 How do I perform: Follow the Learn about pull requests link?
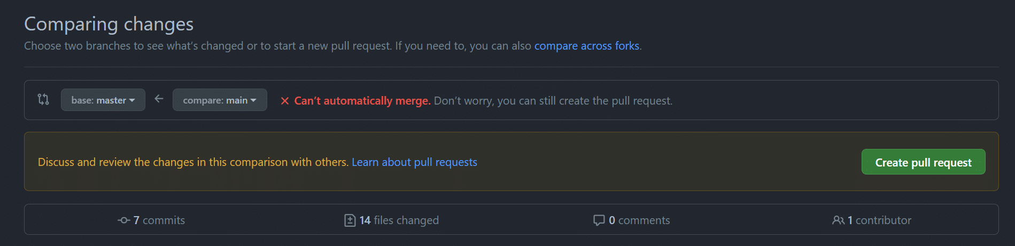click(x=414, y=162)
